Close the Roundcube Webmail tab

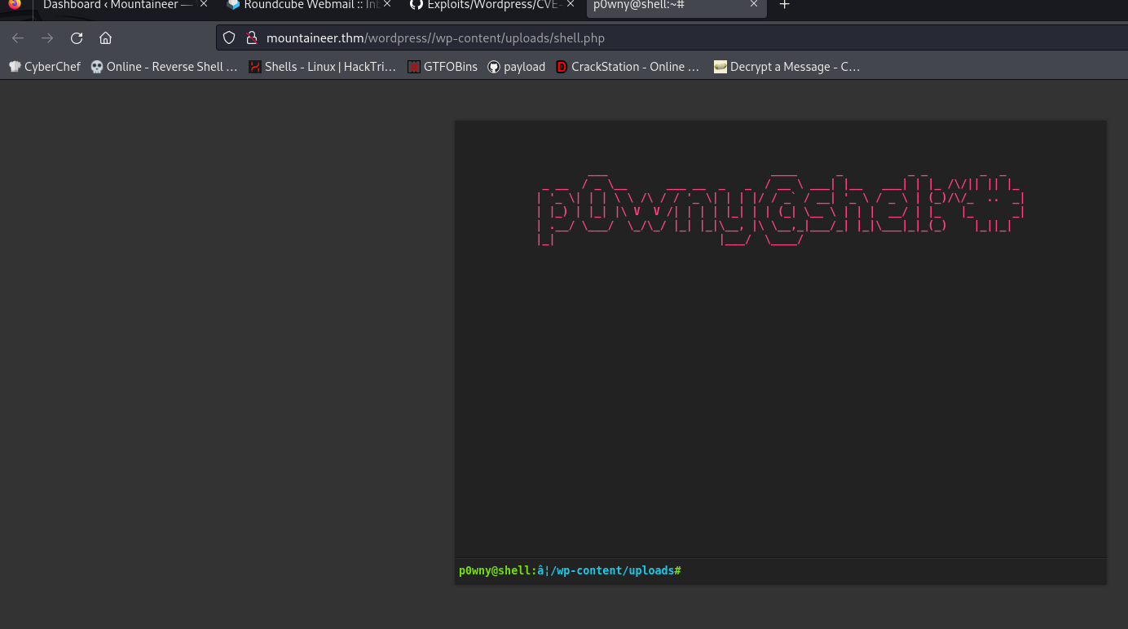tap(386, 5)
